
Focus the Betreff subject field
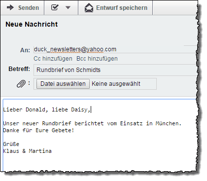[115, 70]
